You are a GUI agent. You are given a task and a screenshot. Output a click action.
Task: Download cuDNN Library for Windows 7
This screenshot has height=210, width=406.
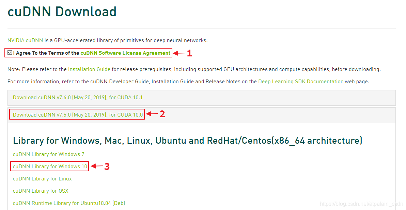click(x=48, y=154)
